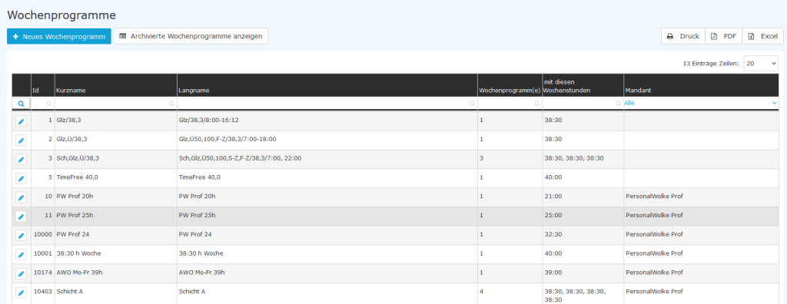Image resolution: width=787 pixels, height=304 pixels.
Task: Open the Zeilen rows-per-page dropdown
Action: click(761, 64)
